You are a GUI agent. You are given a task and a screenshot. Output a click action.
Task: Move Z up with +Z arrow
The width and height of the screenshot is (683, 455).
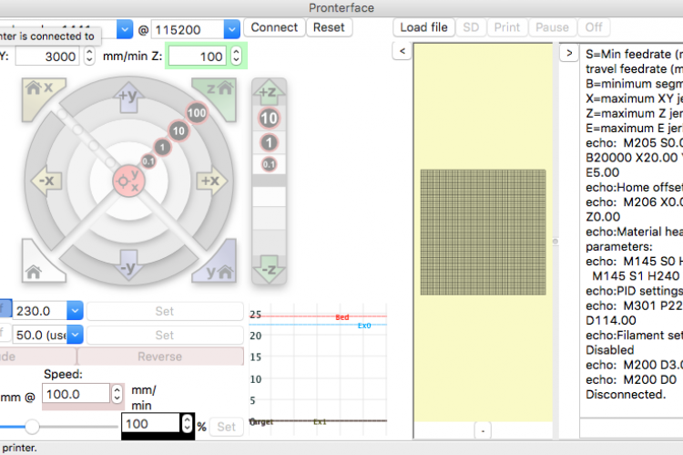pos(269,91)
